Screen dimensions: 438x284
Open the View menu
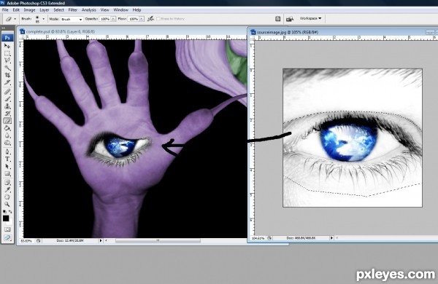[104, 9]
